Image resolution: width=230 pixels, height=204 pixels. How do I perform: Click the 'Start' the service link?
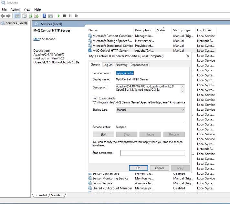click(x=36, y=39)
